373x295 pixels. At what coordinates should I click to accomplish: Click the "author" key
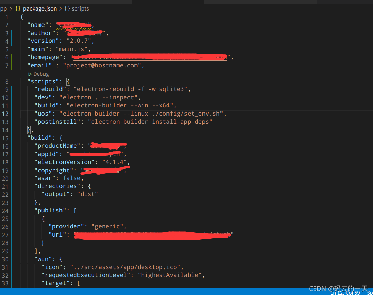point(41,33)
